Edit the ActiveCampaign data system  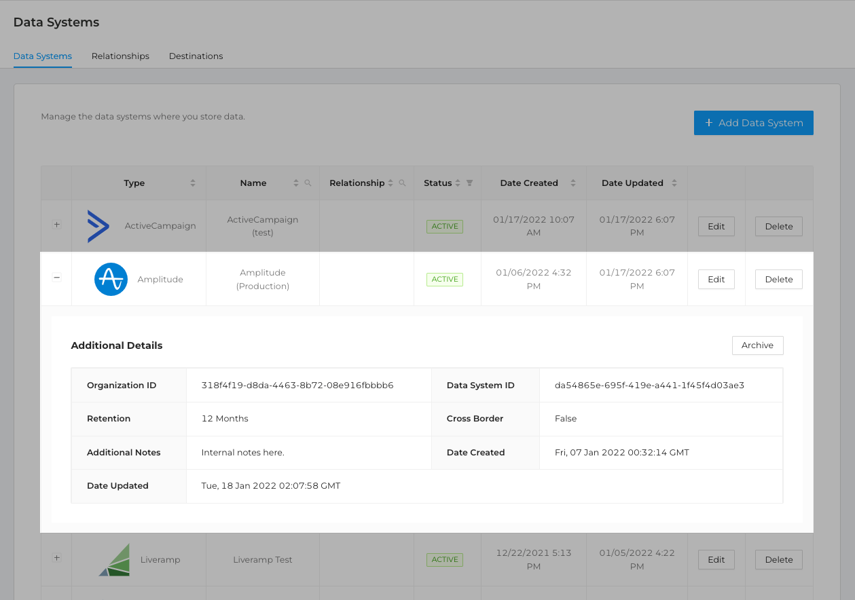[716, 227]
